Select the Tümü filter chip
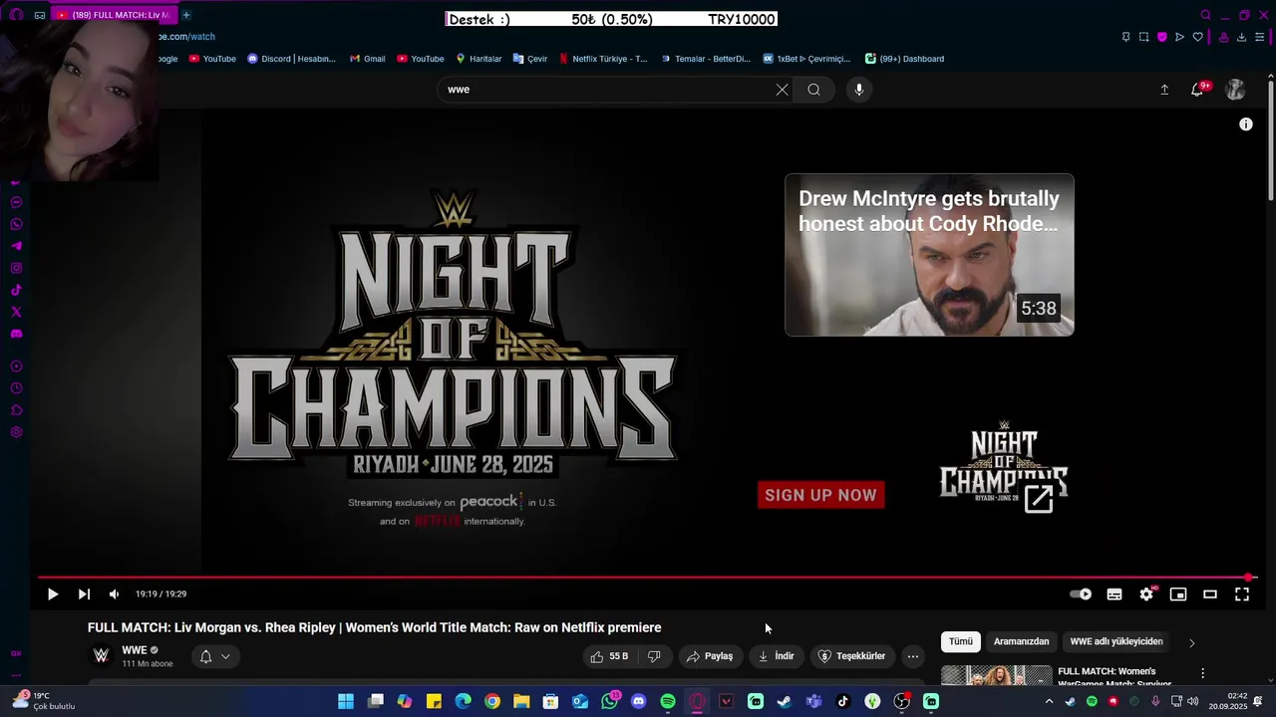1276x717 pixels. point(961,642)
